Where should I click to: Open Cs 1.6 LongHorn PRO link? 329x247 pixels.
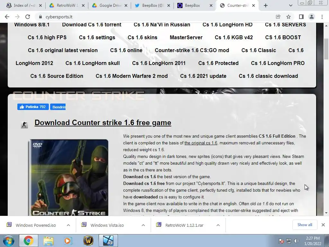[278, 63]
